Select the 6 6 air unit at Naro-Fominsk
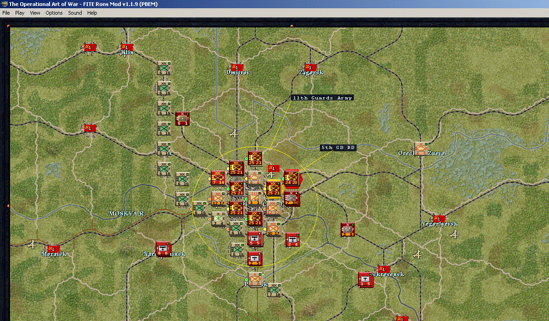This screenshot has height=321, width=549. pos(163,249)
